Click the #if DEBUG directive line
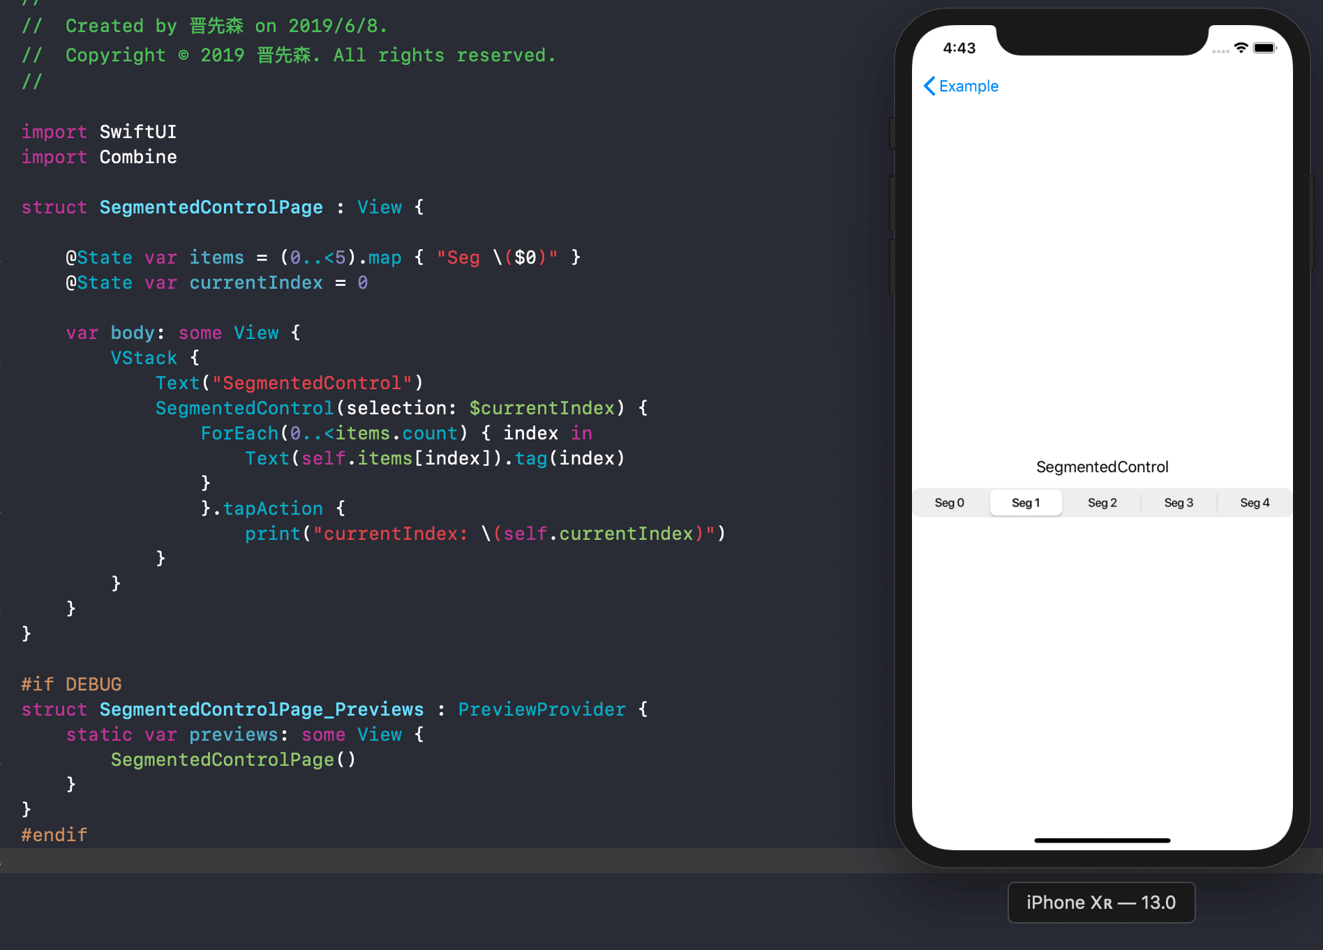 click(x=70, y=684)
